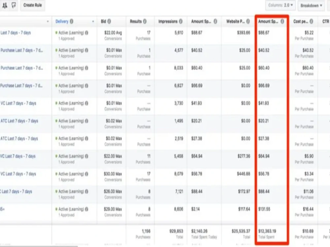Click the flag icon next to Create Rule
This screenshot has height=247, width=330.
point(14,5)
